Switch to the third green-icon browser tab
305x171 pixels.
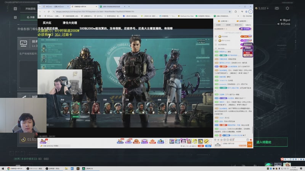coord(112,6)
